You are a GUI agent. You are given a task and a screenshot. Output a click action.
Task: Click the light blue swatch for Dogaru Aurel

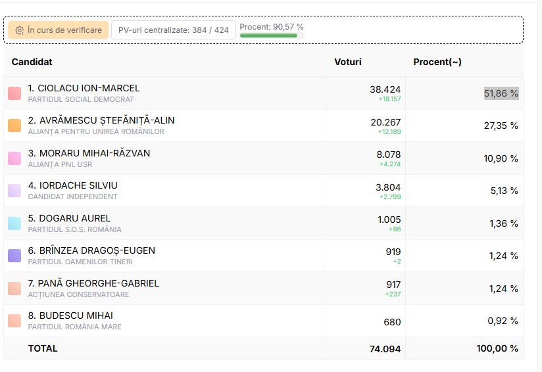click(14, 223)
